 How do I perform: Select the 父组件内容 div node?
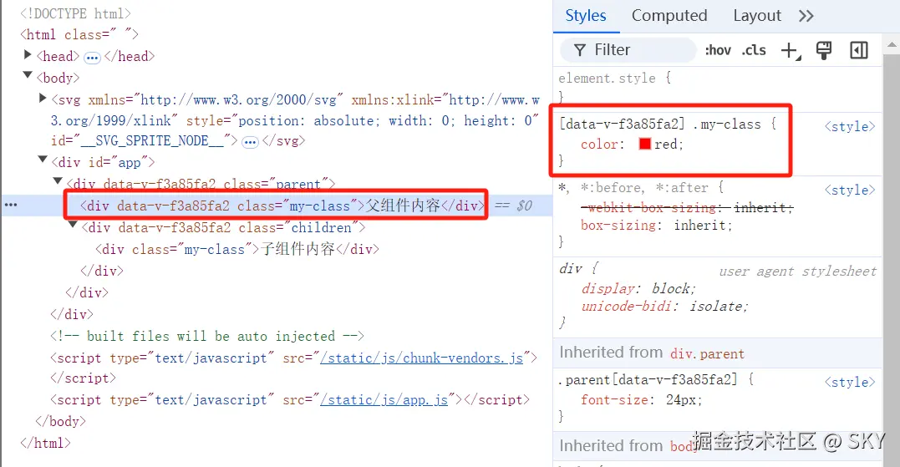coord(282,206)
